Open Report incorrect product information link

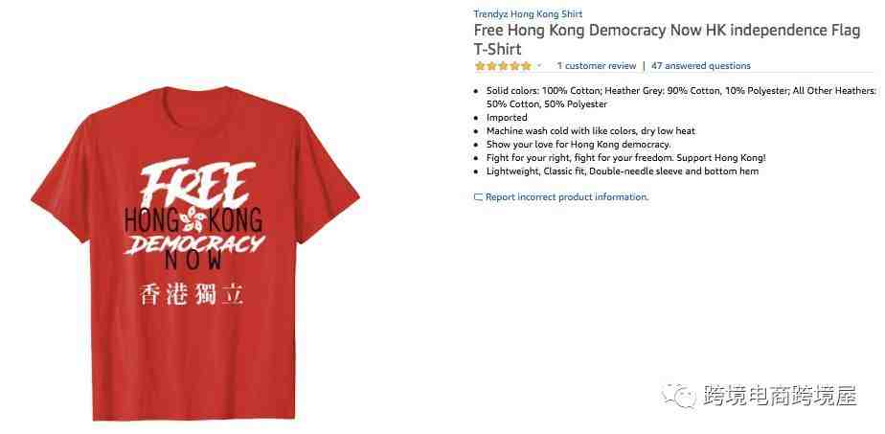[x=567, y=197]
